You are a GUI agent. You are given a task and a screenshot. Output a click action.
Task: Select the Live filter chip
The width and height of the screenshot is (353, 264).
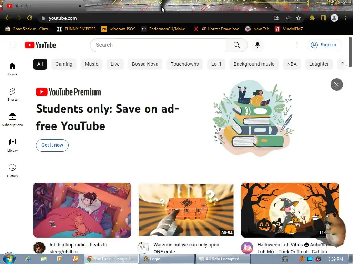(x=115, y=64)
